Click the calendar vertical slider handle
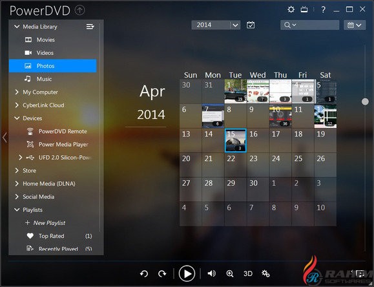Viewport: 374px width, 287px height. 365,101
